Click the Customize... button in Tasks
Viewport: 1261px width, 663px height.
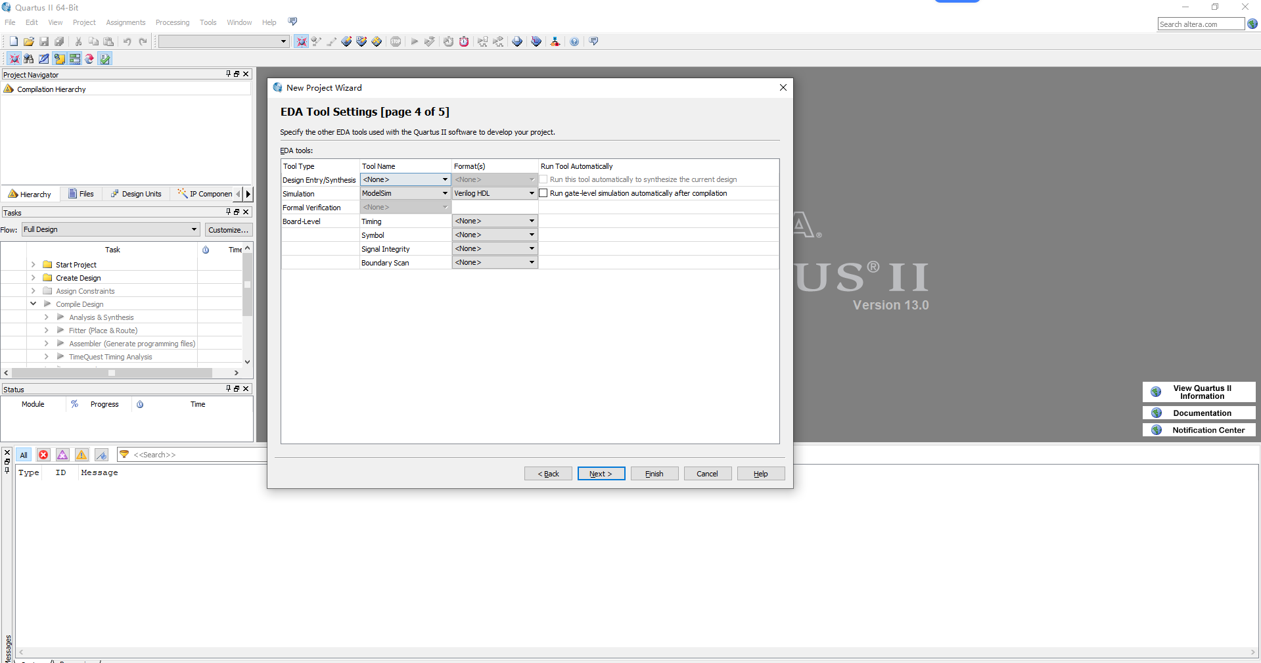click(228, 229)
